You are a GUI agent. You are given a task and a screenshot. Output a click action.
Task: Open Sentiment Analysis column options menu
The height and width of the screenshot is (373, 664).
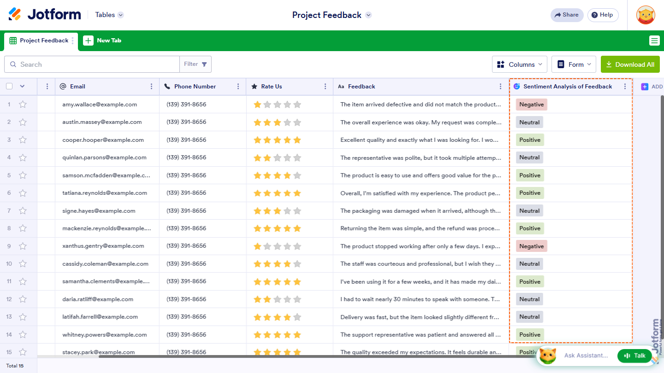(625, 87)
